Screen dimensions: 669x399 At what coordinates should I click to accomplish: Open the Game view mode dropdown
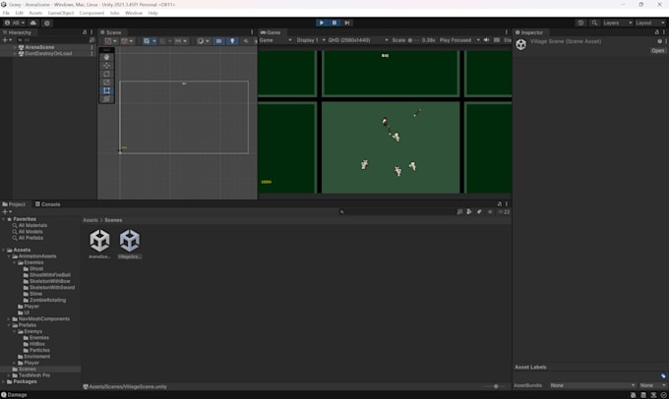[275, 40]
